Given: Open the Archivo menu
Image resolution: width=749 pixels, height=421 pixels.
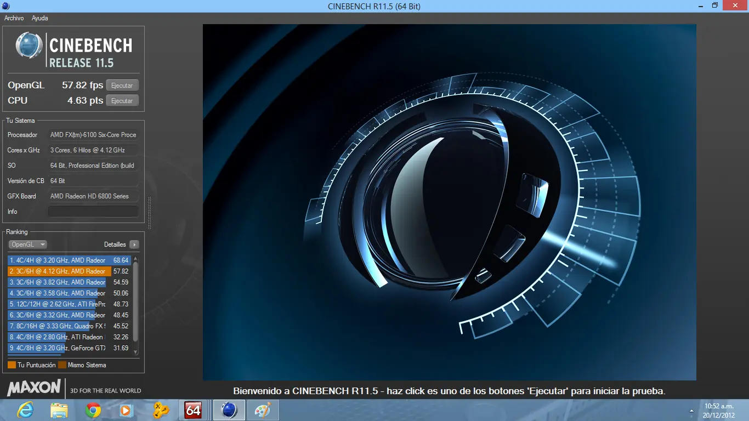Looking at the screenshot, I should click(x=14, y=18).
